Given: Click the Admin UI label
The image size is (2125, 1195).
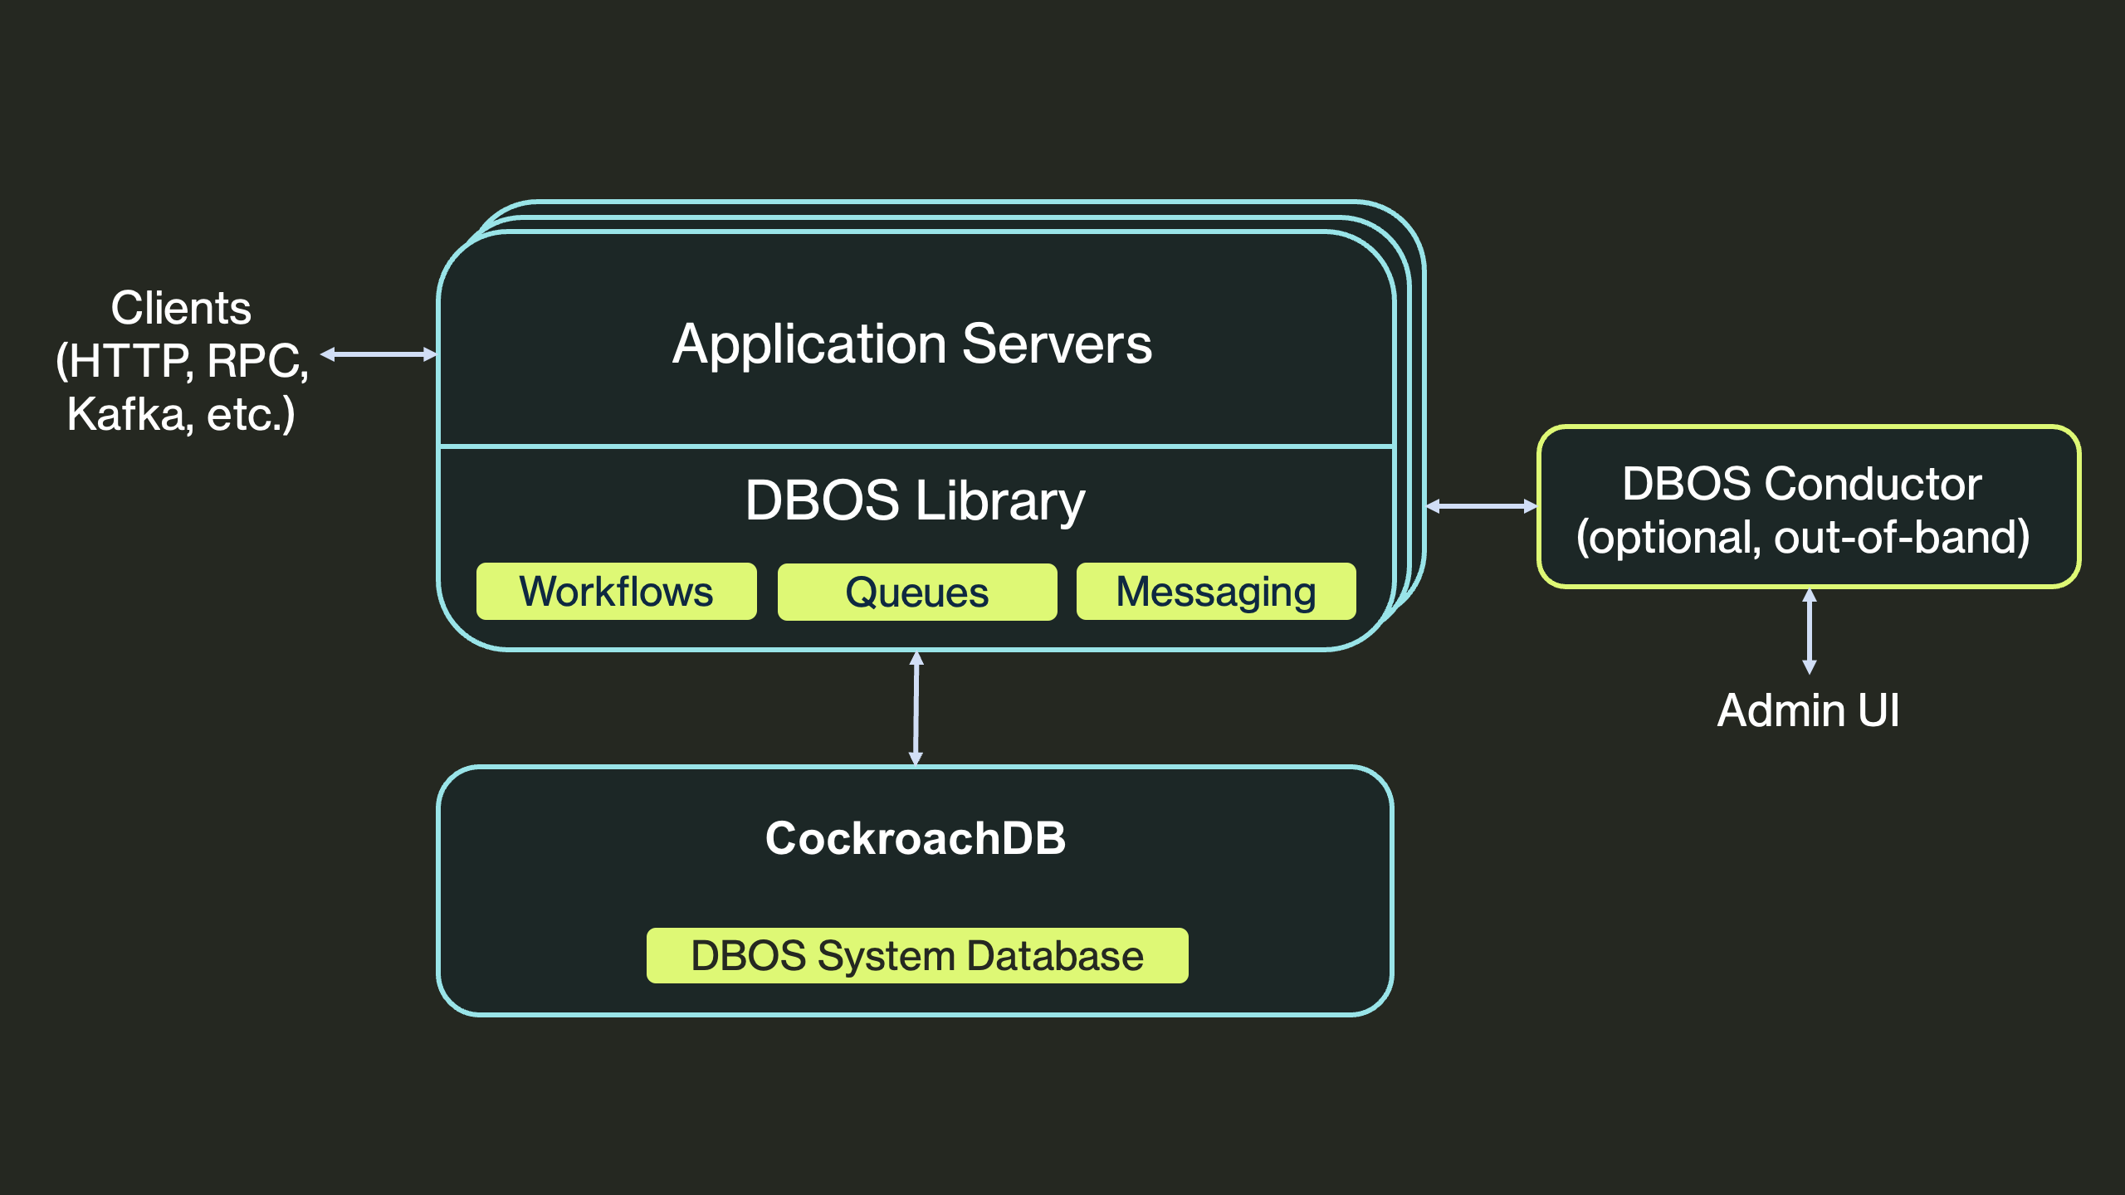Looking at the screenshot, I should pos(1809,710).
